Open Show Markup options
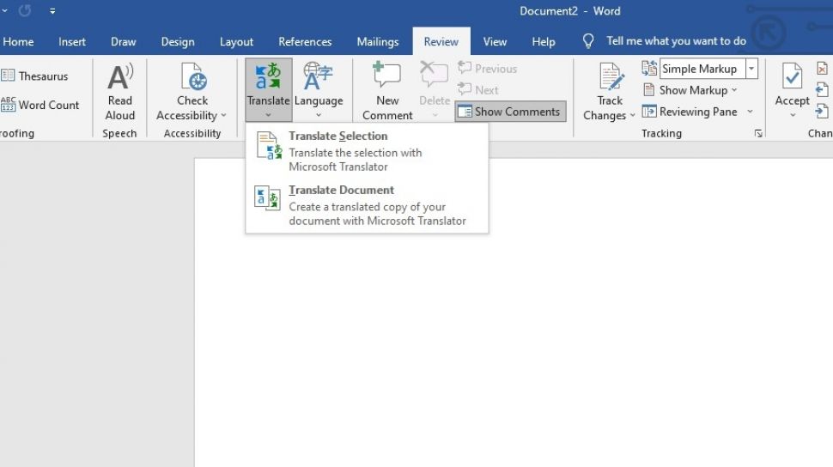 pos(690,90)
